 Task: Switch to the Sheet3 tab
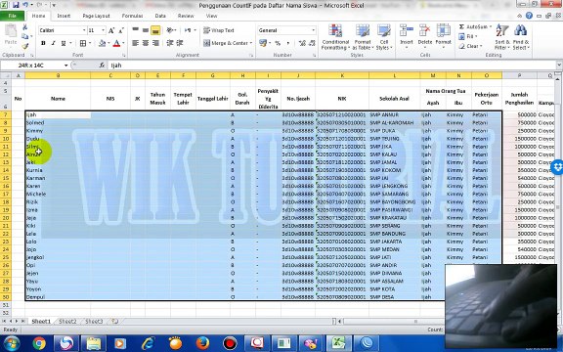click(x=94, y=322)
